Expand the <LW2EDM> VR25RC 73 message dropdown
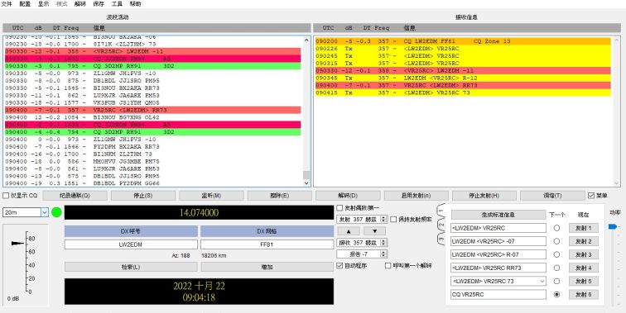The height and width of the screenshot is (313, 626). (x=542, y=281)
